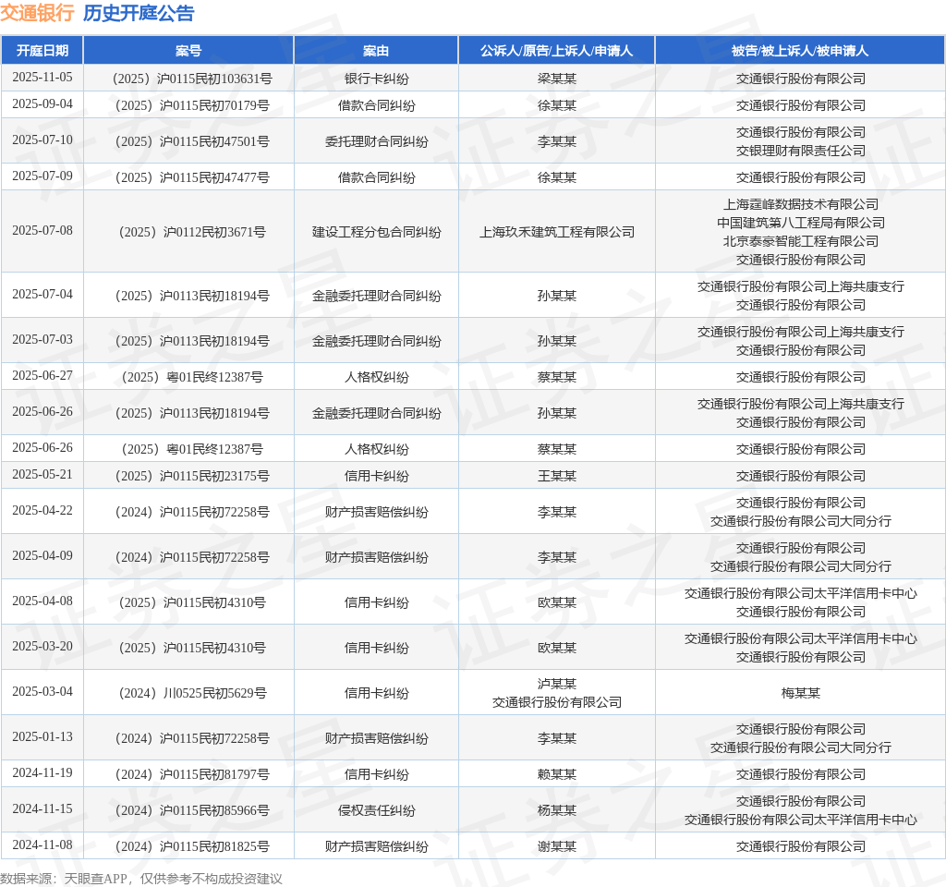The image size is (946, 887).
Task: Click the date 2025-09-04
Action: tap(42, 103)
